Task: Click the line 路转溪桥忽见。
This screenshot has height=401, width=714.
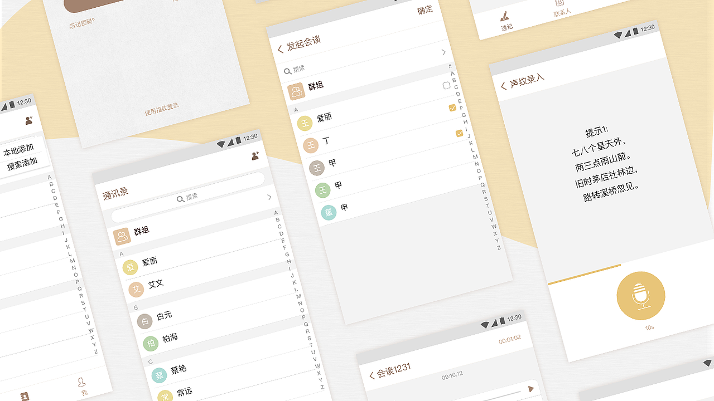Action: tap(611, 192)
